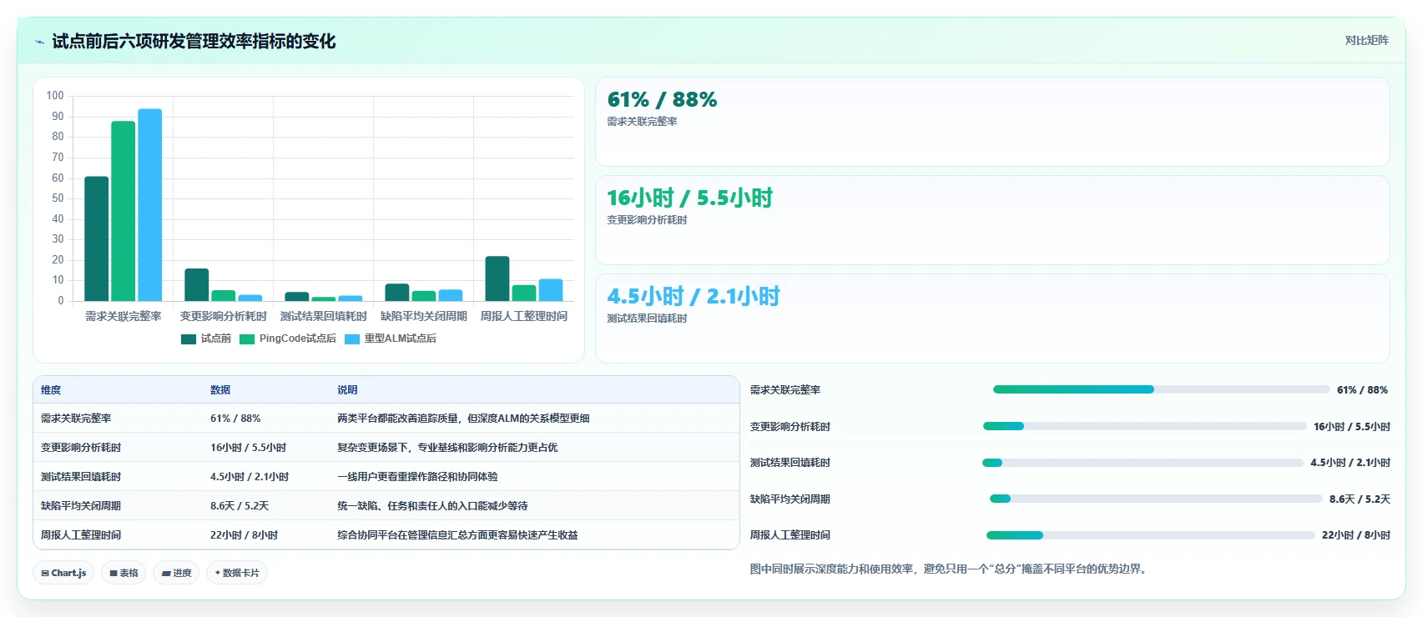Toggle the 重型ALM试点后 legend color box
The image size is (1423, 617).
point(352,339)
